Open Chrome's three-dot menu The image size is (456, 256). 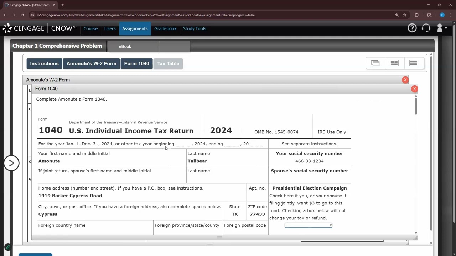pos(451,15)
